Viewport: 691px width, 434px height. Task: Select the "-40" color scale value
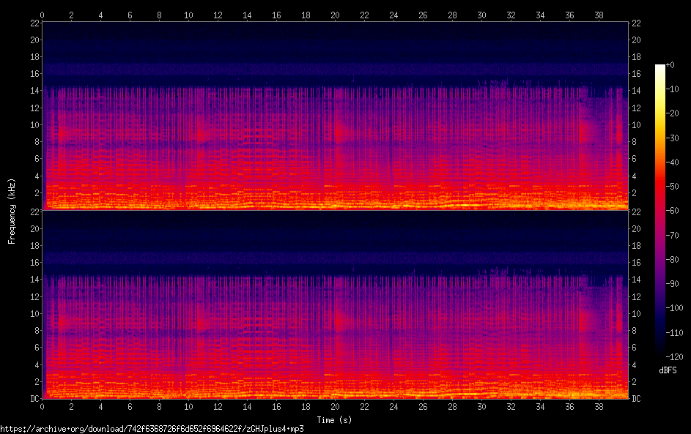(673, 162)
